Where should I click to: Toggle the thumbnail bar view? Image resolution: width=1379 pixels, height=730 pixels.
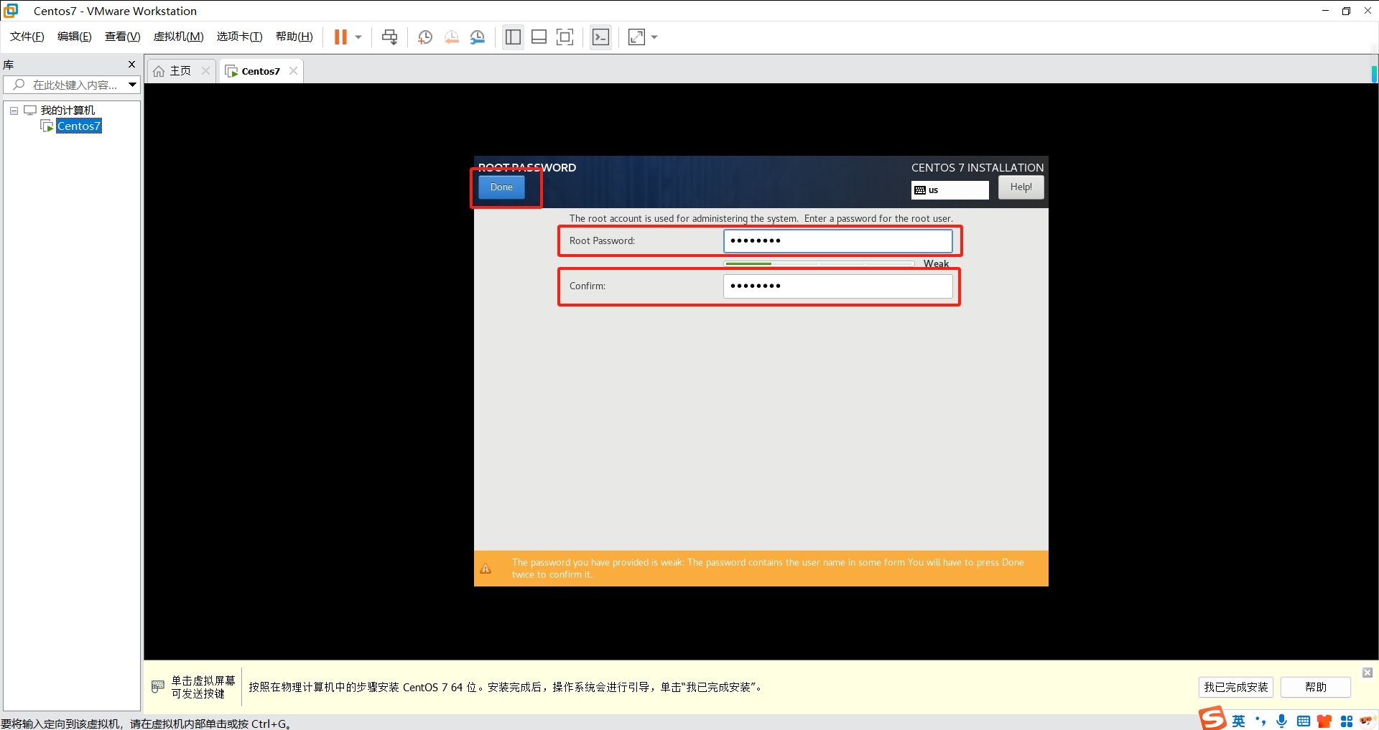(539, 37)
